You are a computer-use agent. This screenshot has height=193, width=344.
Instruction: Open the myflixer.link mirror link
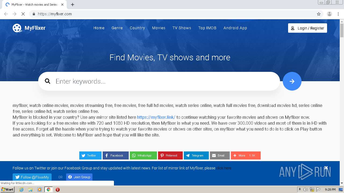pos(156,117)
